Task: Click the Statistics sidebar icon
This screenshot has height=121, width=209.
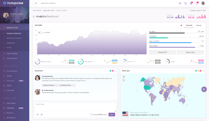Action: pos(4,113)
